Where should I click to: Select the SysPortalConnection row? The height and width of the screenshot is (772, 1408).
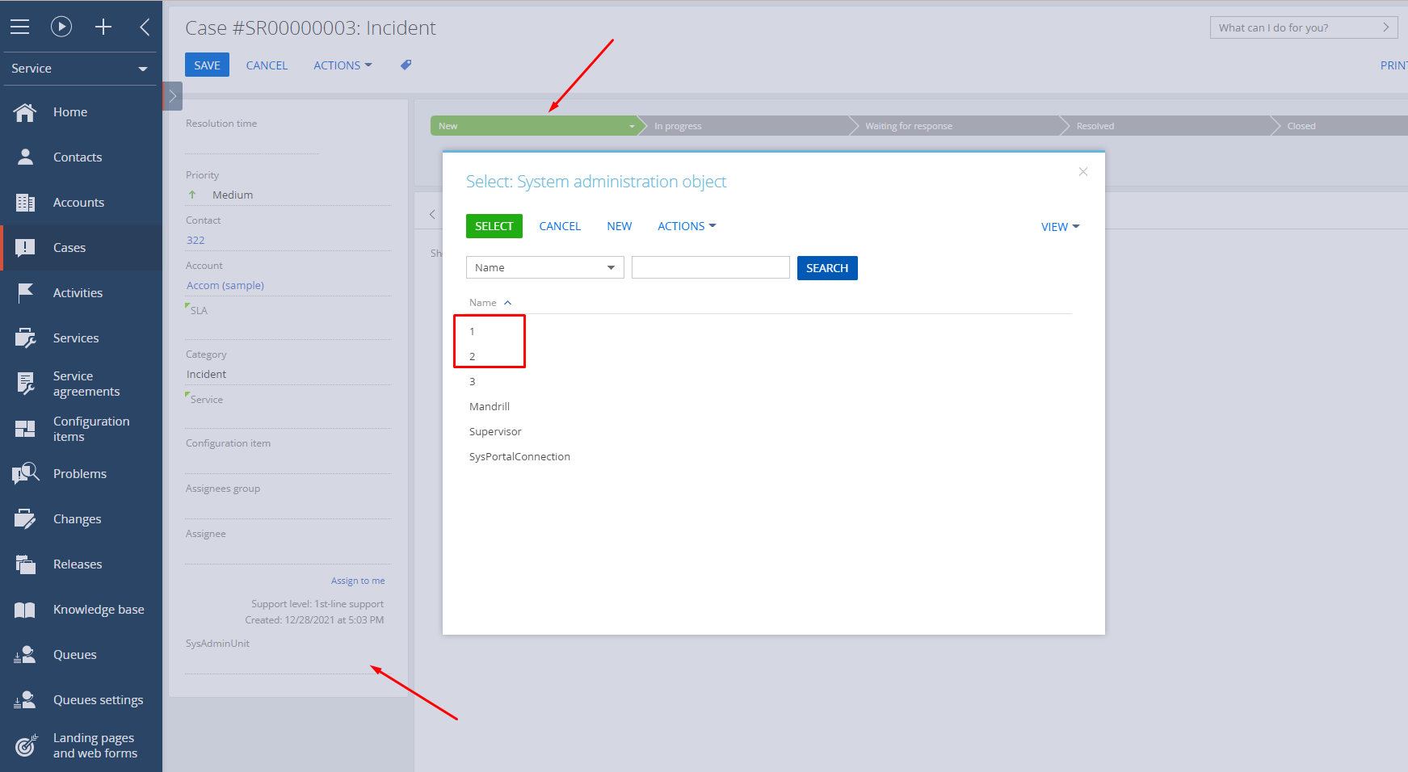coord(769,456)
